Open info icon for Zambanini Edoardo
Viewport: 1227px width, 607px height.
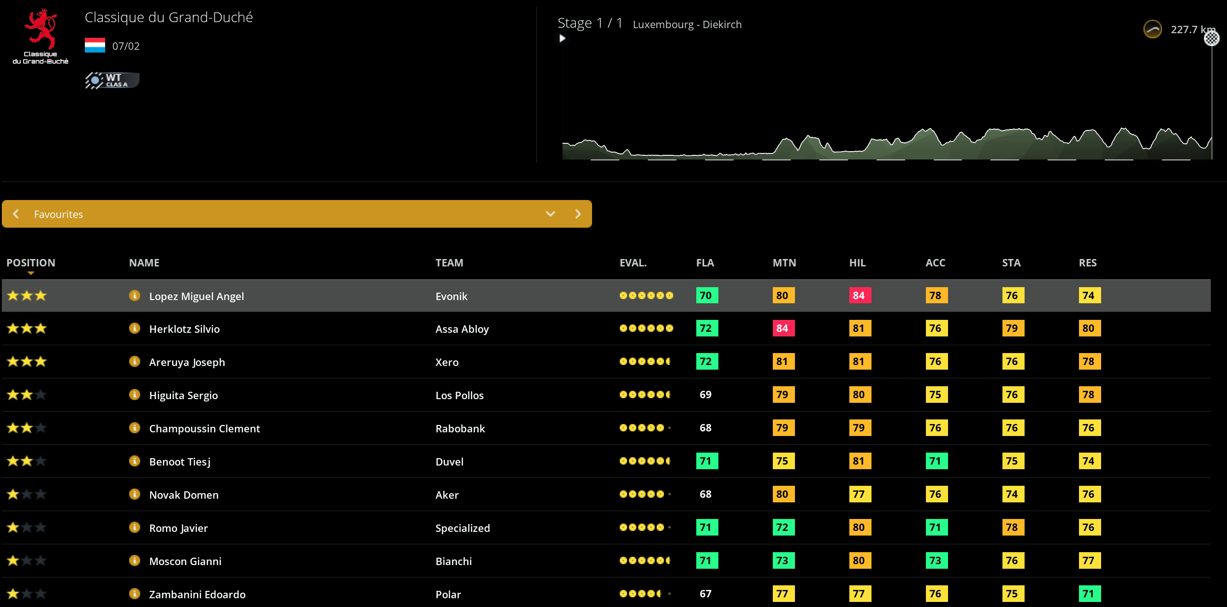click(134, 594)
